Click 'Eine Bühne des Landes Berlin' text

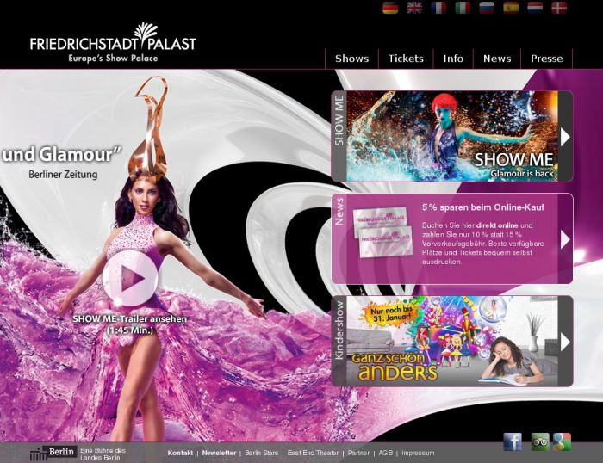(x=103, y=454)
